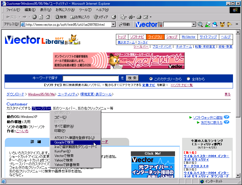This screenshot has width=242, height=185.
Task: Click the Vector toolbar cat mascot icon
Action: coord(222,24)
